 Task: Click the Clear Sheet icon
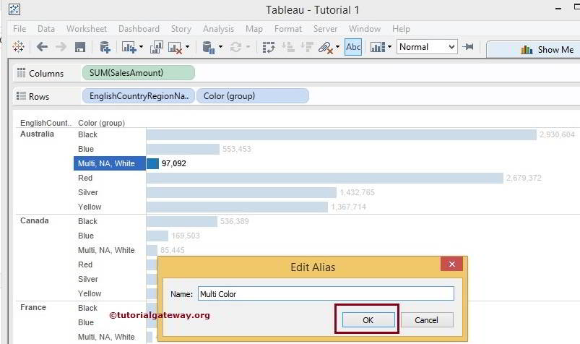[175, 48]
